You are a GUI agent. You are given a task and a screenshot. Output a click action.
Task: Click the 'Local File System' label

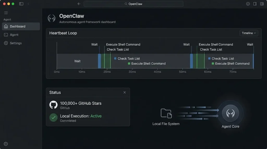[166, 124]
